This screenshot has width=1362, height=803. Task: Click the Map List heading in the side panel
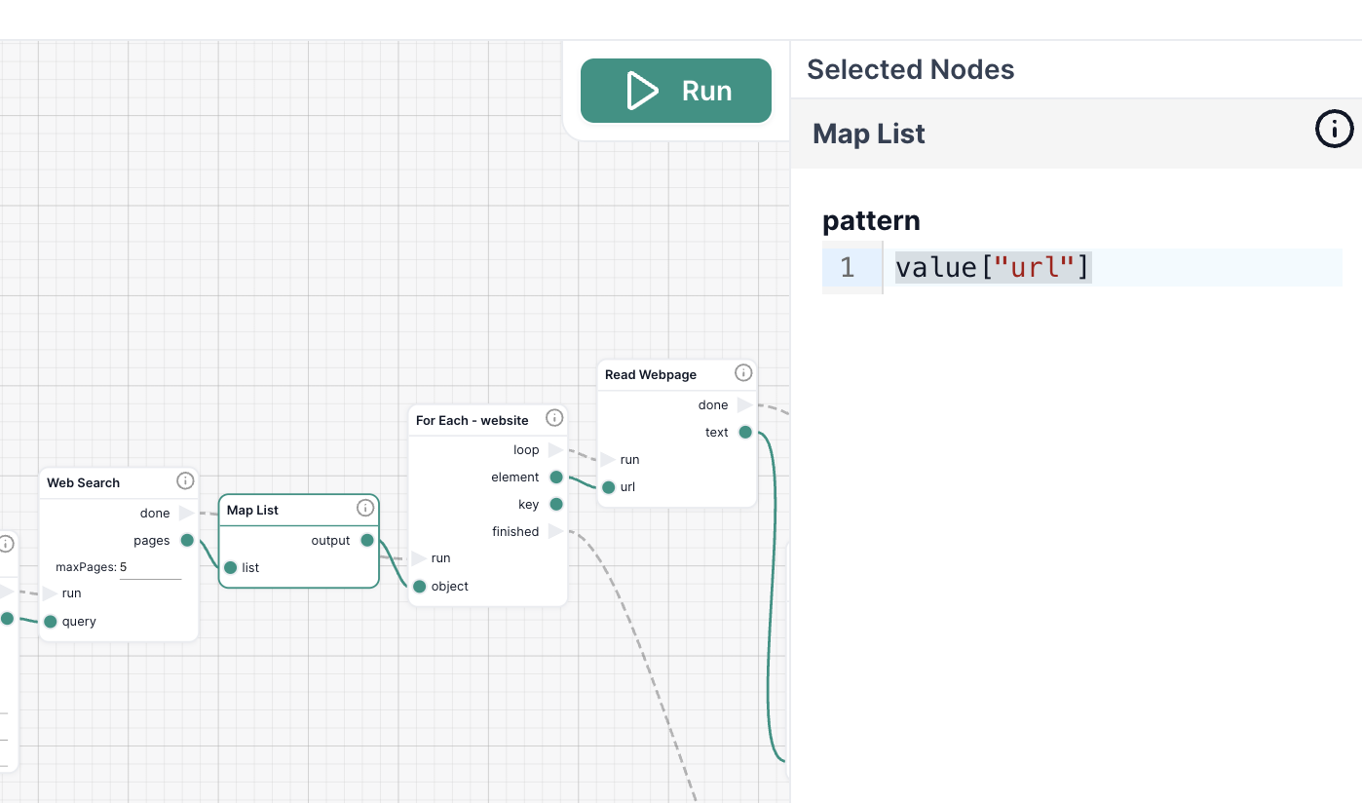coord(869,134)
